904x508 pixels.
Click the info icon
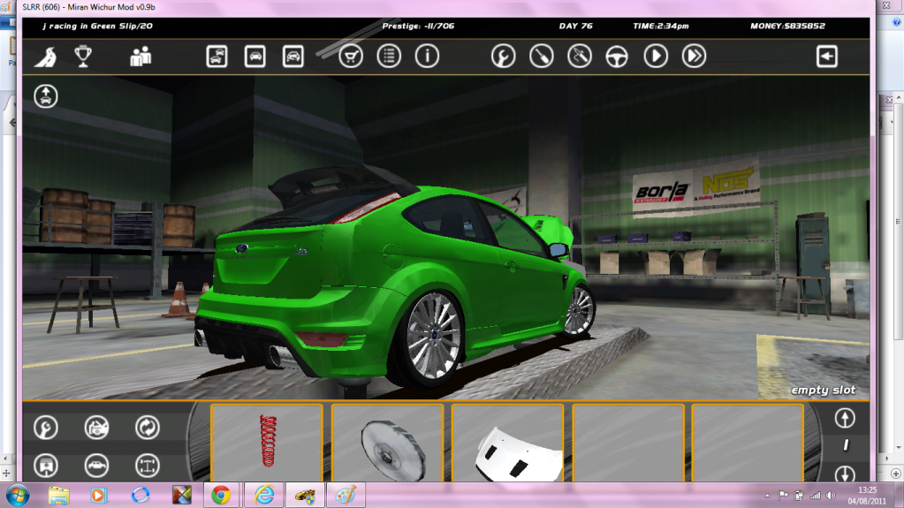[x=427, y=57]
